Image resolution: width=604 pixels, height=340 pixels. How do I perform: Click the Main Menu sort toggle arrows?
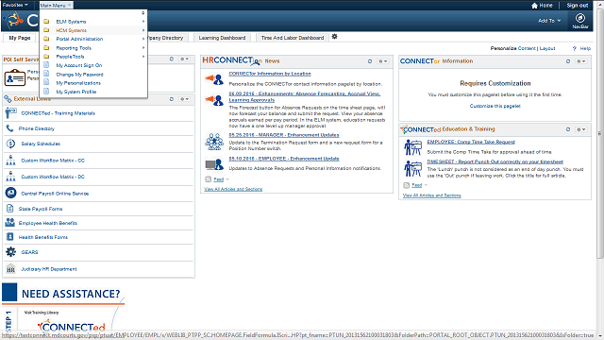(x=143, y=12)
